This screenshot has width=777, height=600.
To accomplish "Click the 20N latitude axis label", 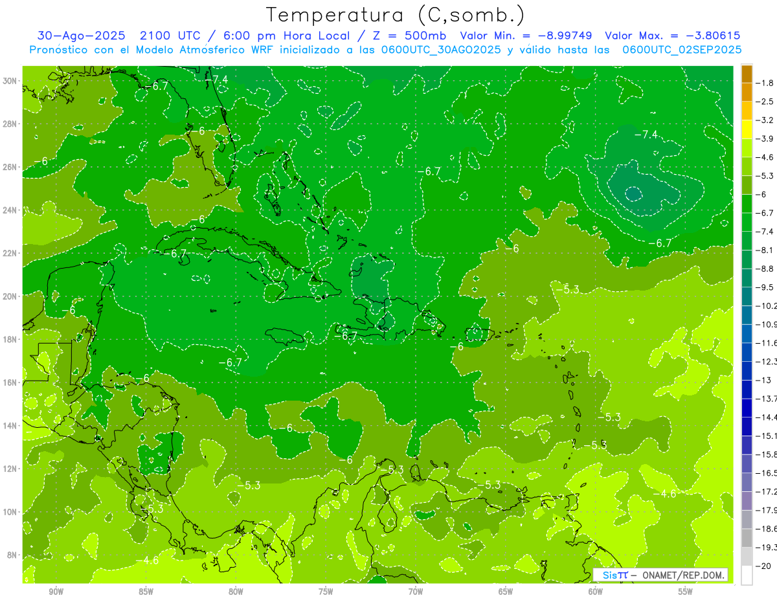I will [x=10, y=296].
